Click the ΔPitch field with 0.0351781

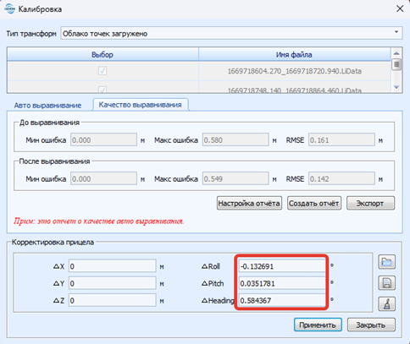[x=282, y=283]
